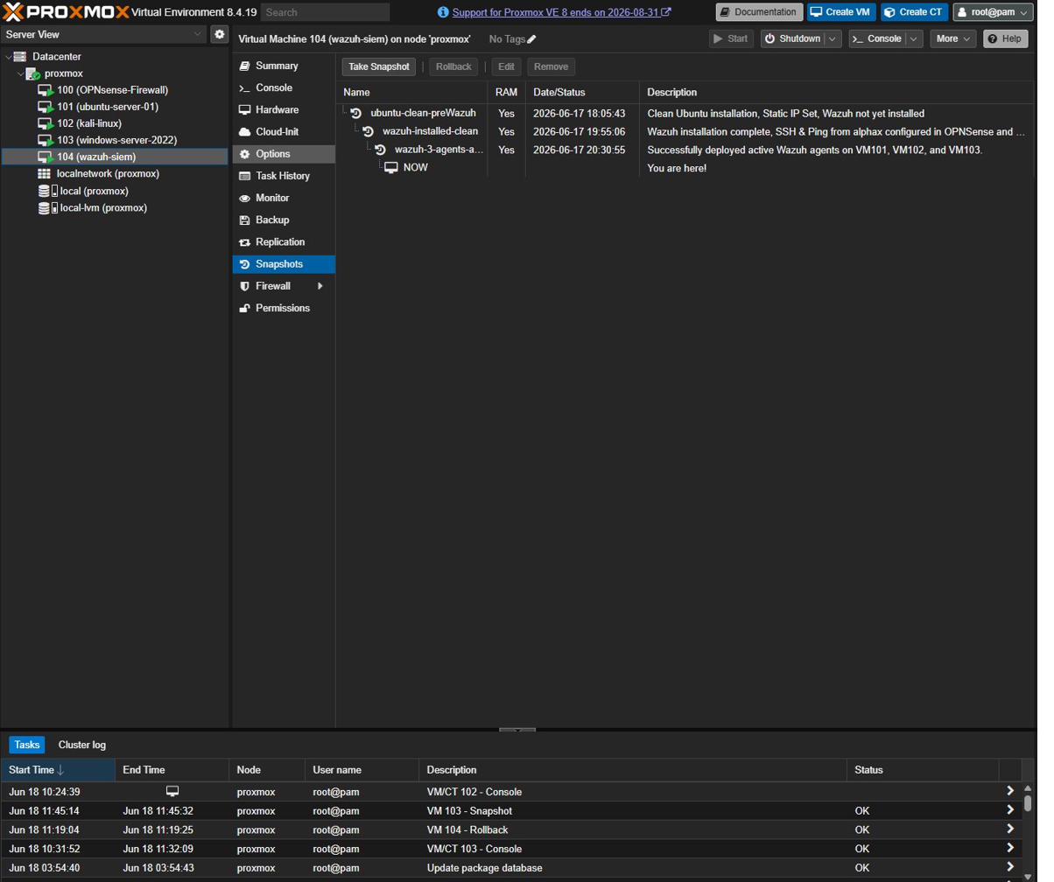
Task: Open the sidebar Console section
Action: pyautogui.click(x=284, y=87)
